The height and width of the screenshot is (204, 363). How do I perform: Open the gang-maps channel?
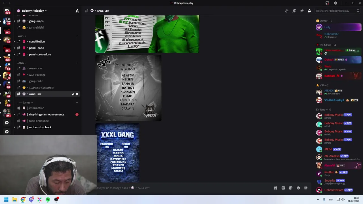[x=47, y=21]
